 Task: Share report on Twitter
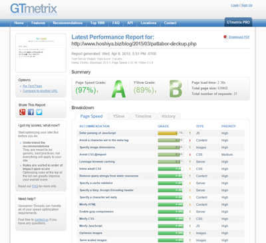39,112
